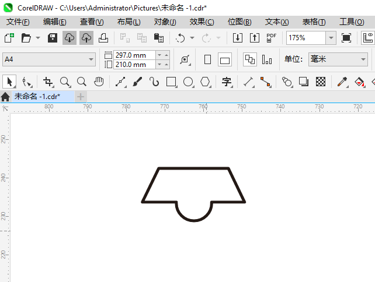This screenshot has height=282, width=375.
Task: Switch to the 未命名 -1.cdr tab
Action: (43, 96)
